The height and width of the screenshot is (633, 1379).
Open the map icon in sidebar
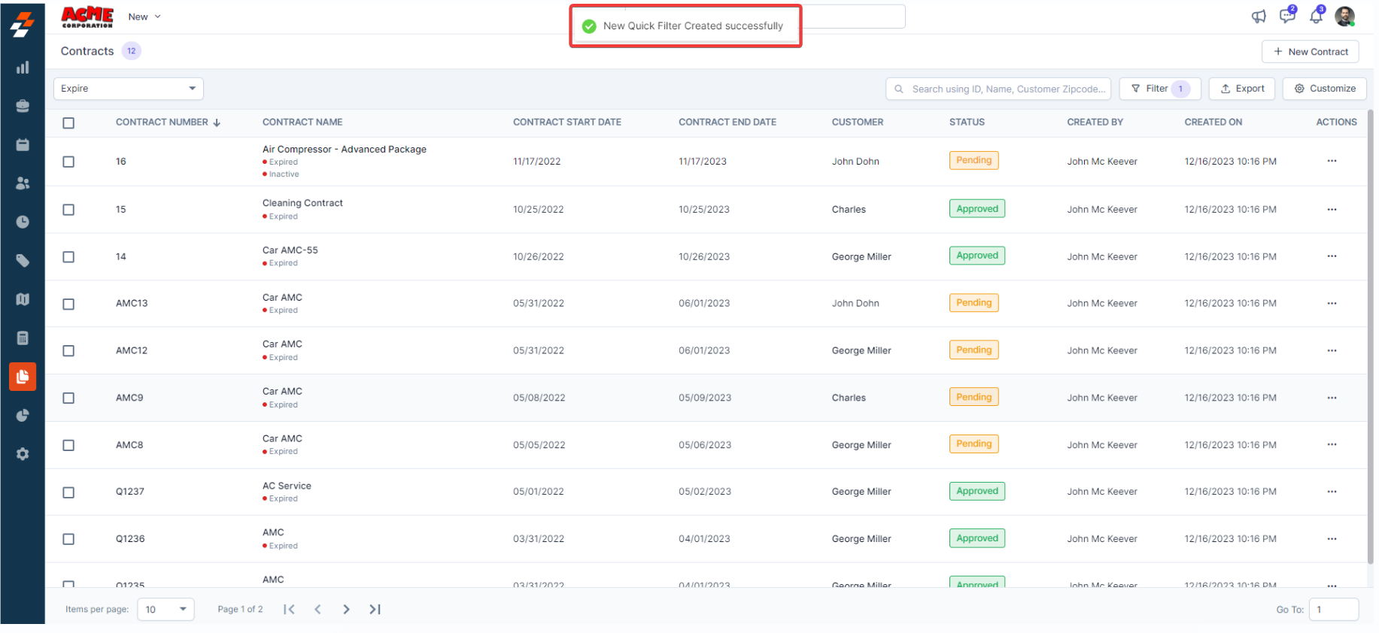tap(23, 299)
